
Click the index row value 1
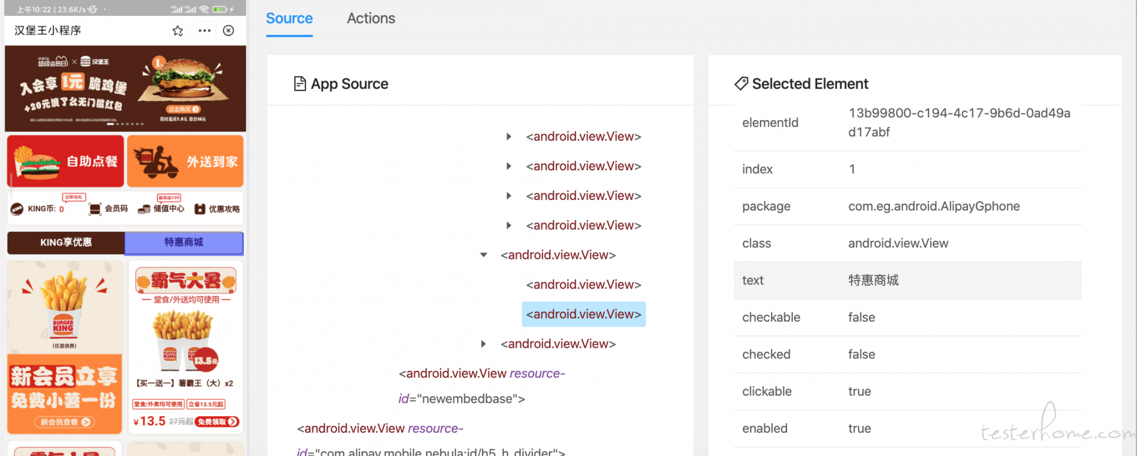(852, 169)
